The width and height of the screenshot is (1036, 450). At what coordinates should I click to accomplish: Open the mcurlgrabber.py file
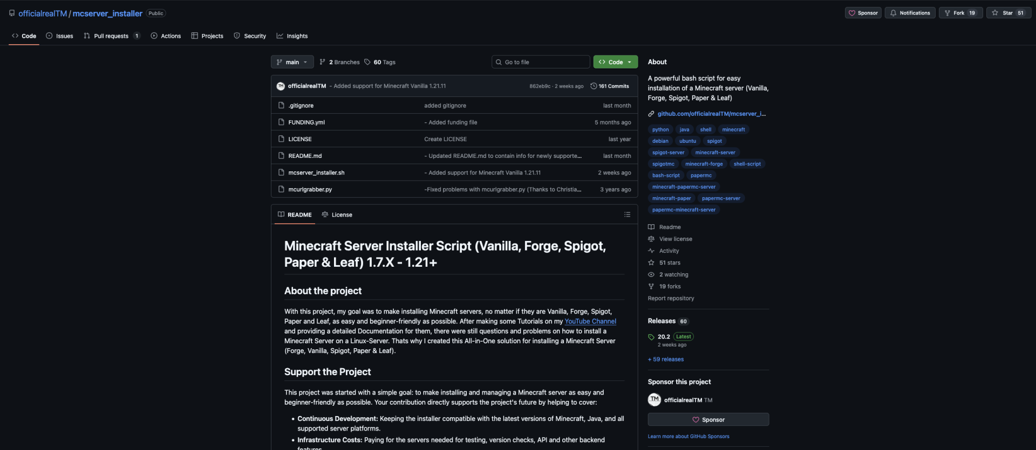[x=310, y=190]
